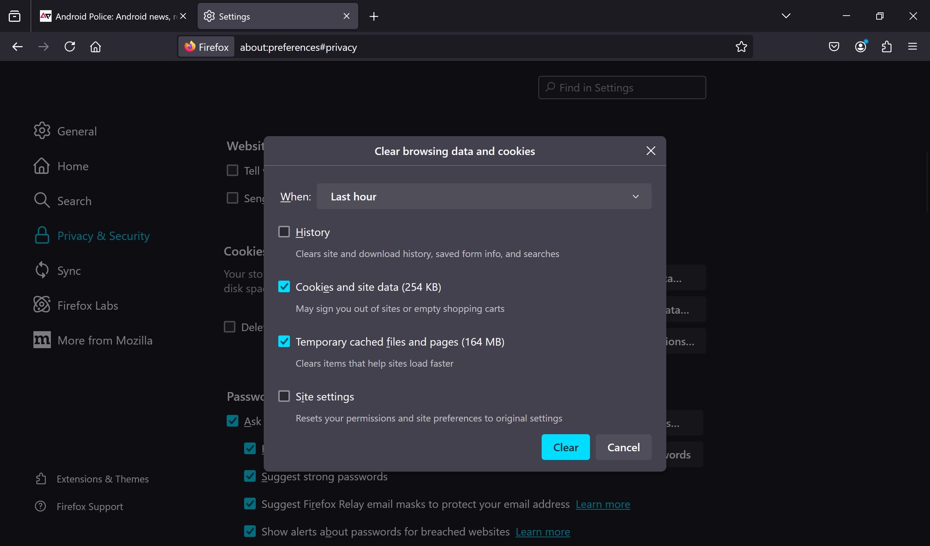The height and width of the screenshot is (546, 930).
Task: Toggle the History checkbox on
Action: tap(284, 231)
